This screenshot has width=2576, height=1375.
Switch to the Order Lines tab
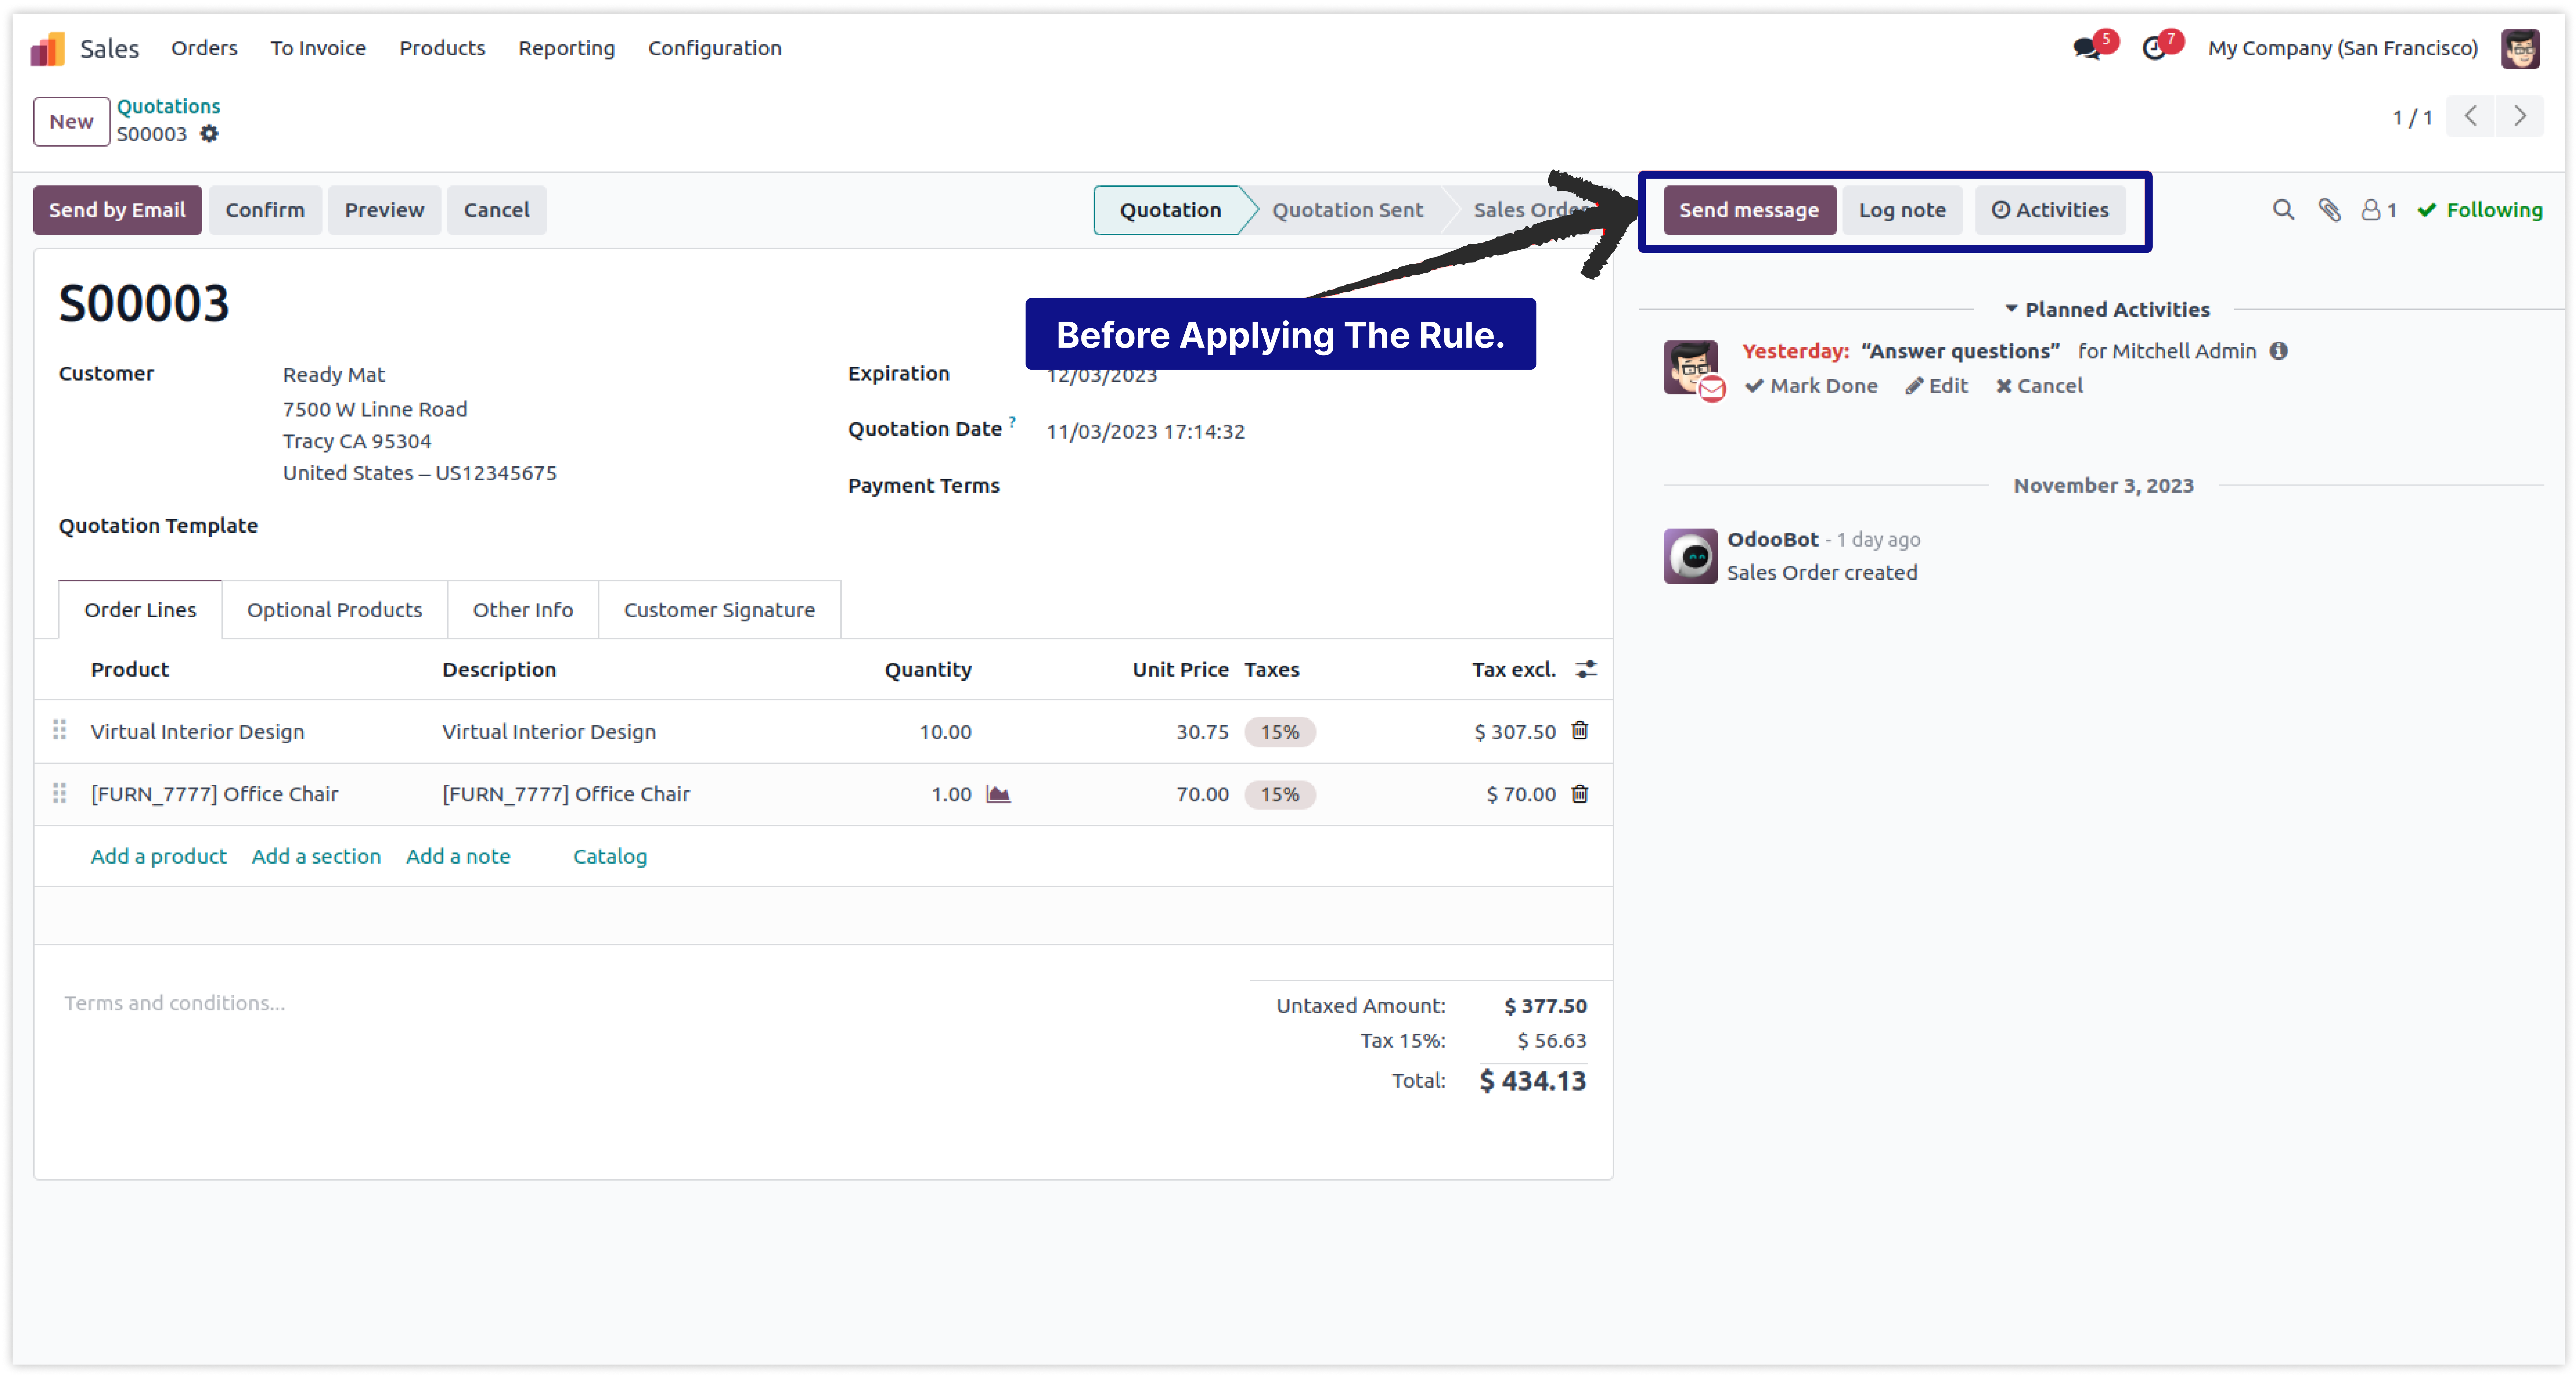(140, 610)
